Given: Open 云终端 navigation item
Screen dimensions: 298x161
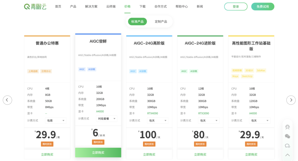Looking at the screenshot, I should [x=111, y=6].
